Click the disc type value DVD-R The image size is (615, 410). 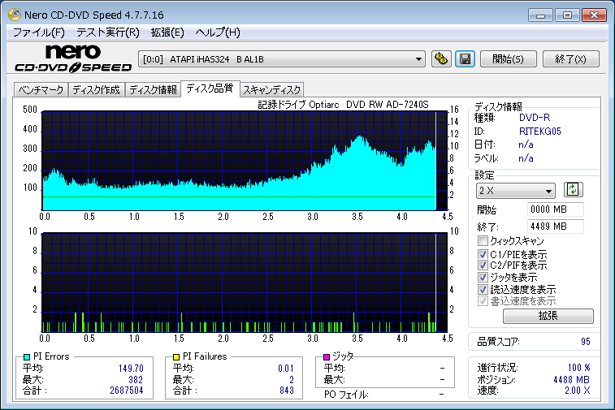coord(535,118)
